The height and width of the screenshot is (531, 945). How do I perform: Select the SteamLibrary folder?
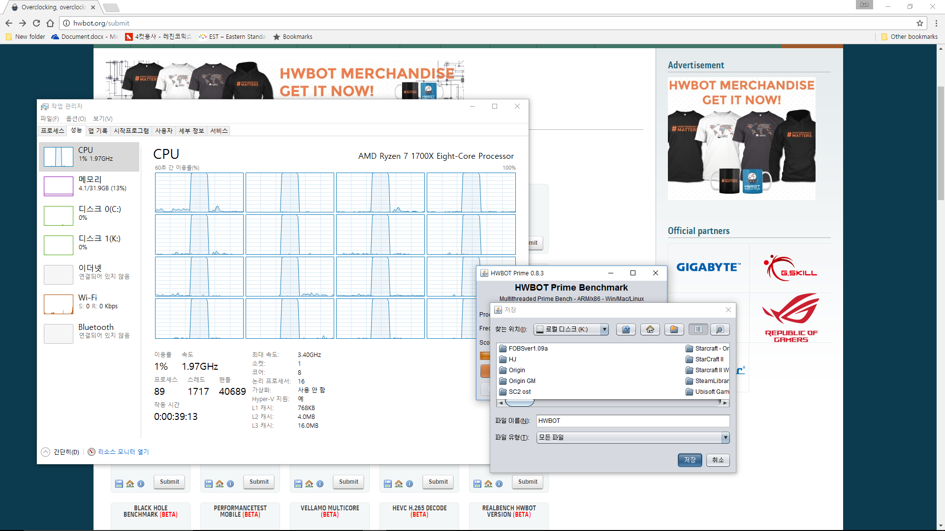707,381
